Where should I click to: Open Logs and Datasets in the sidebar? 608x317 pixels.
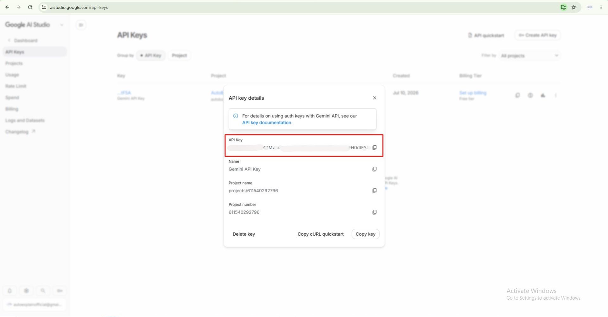point(25,120)
